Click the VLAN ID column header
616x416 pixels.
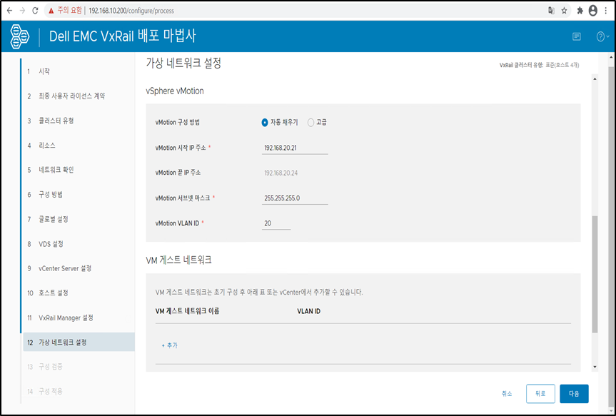(309, 311)
